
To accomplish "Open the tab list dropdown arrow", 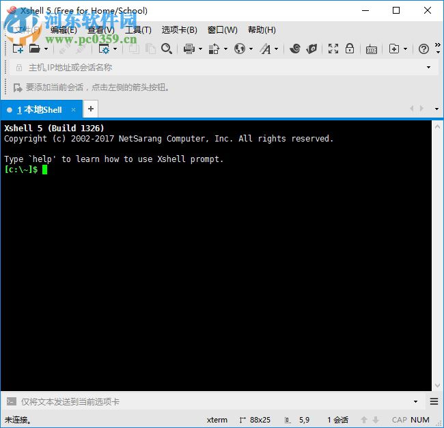I will tap(436, 109).
